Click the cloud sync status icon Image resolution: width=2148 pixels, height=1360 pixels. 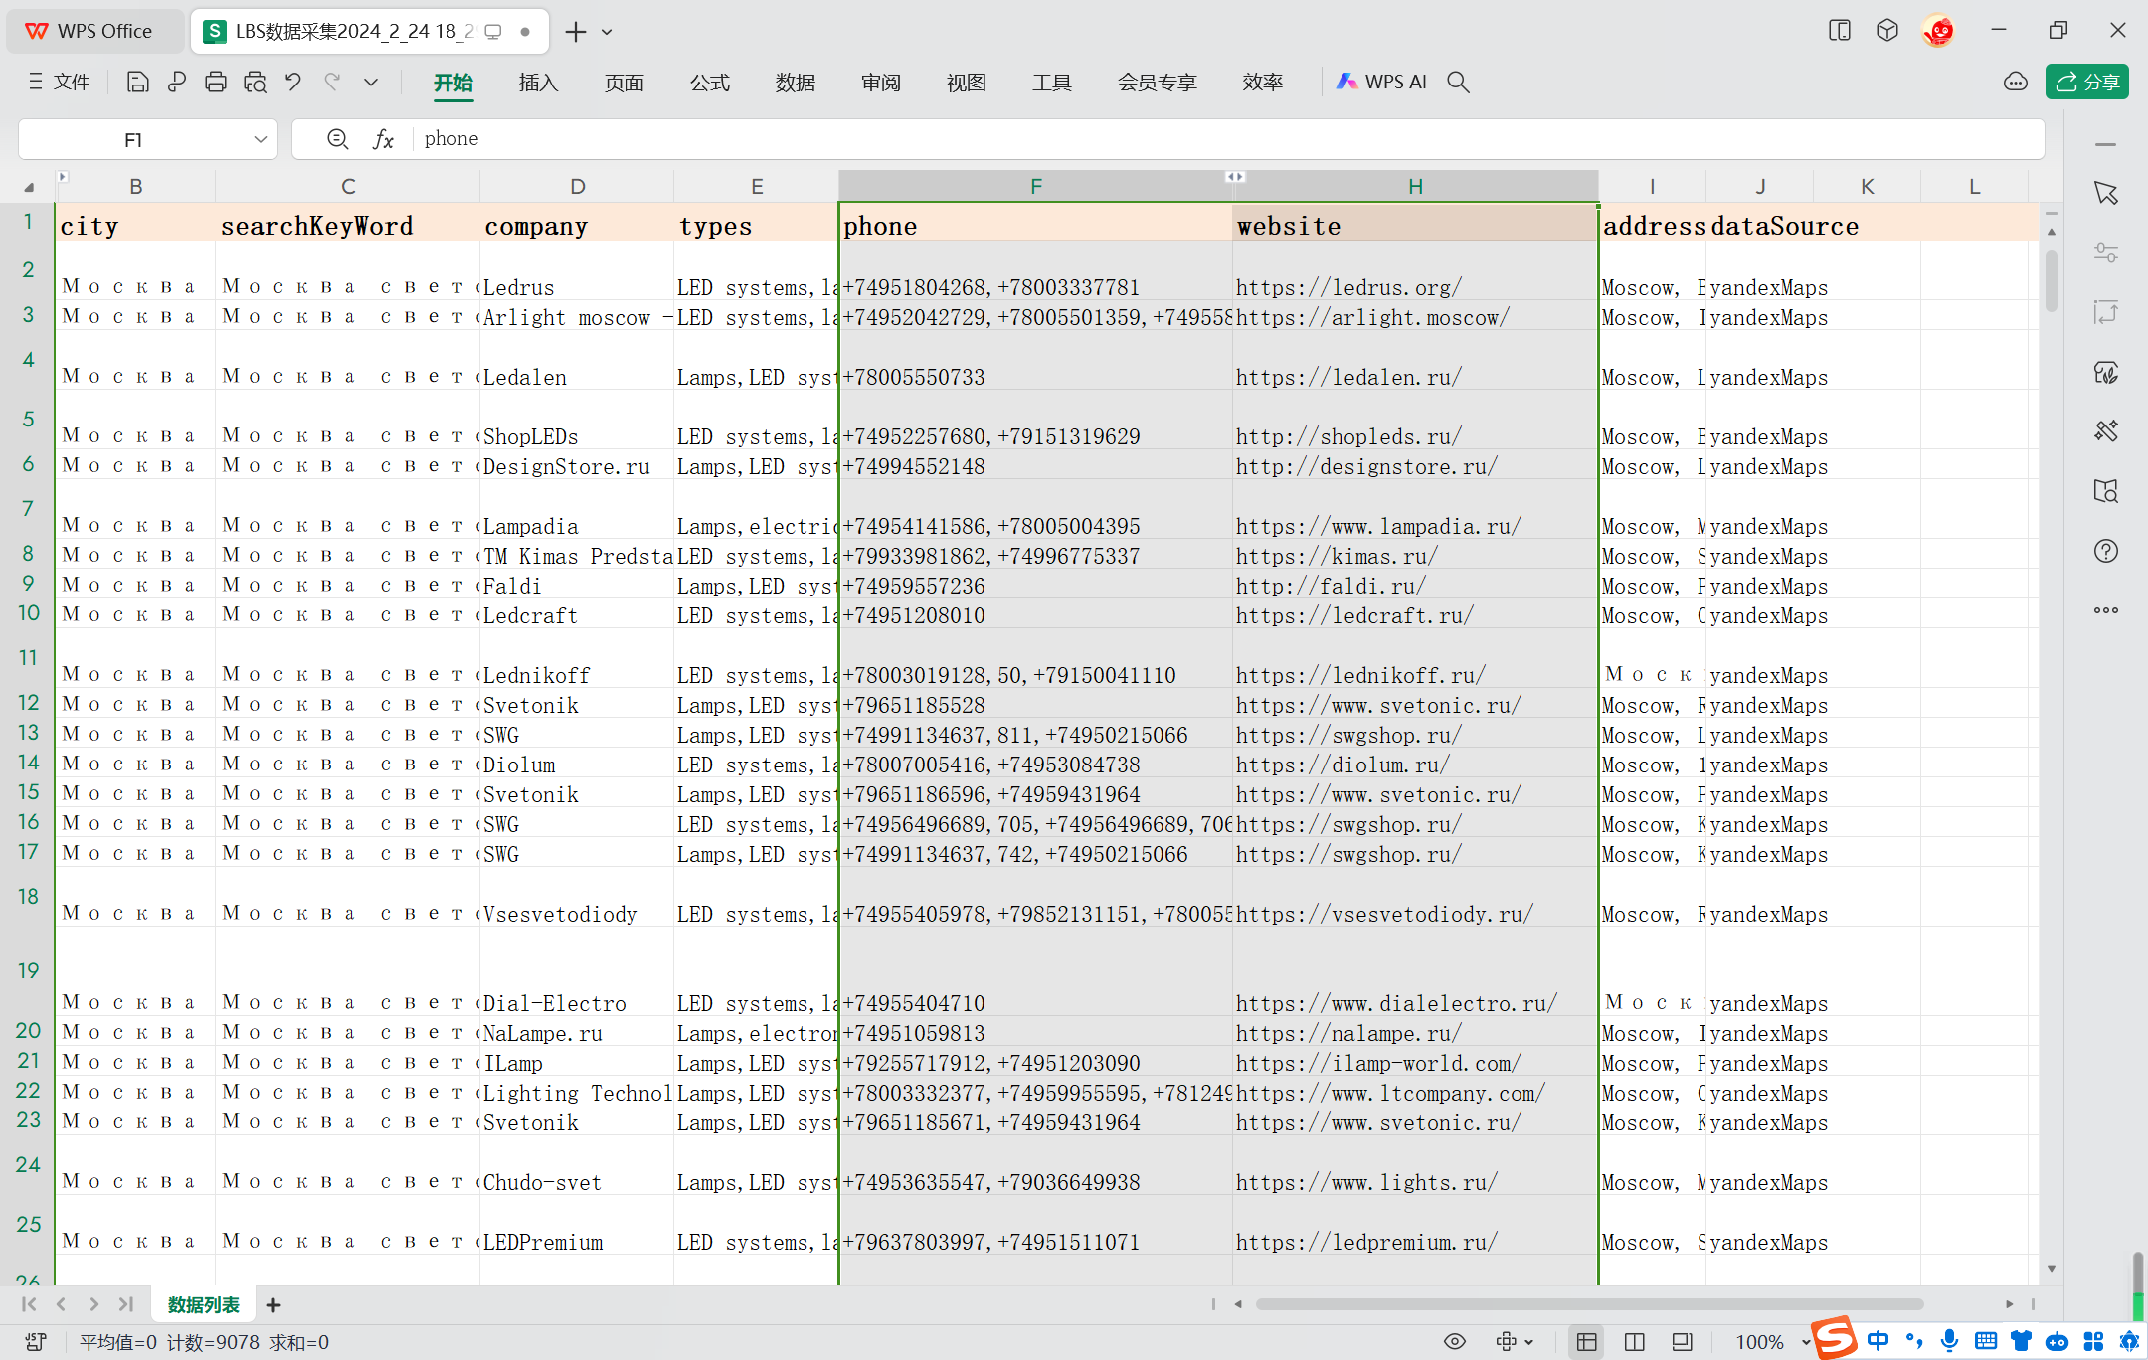(2016, 83)
